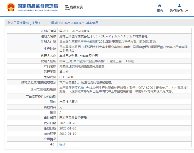Select the 注册人住所 label
194x153 pixels.
(48, 42)
